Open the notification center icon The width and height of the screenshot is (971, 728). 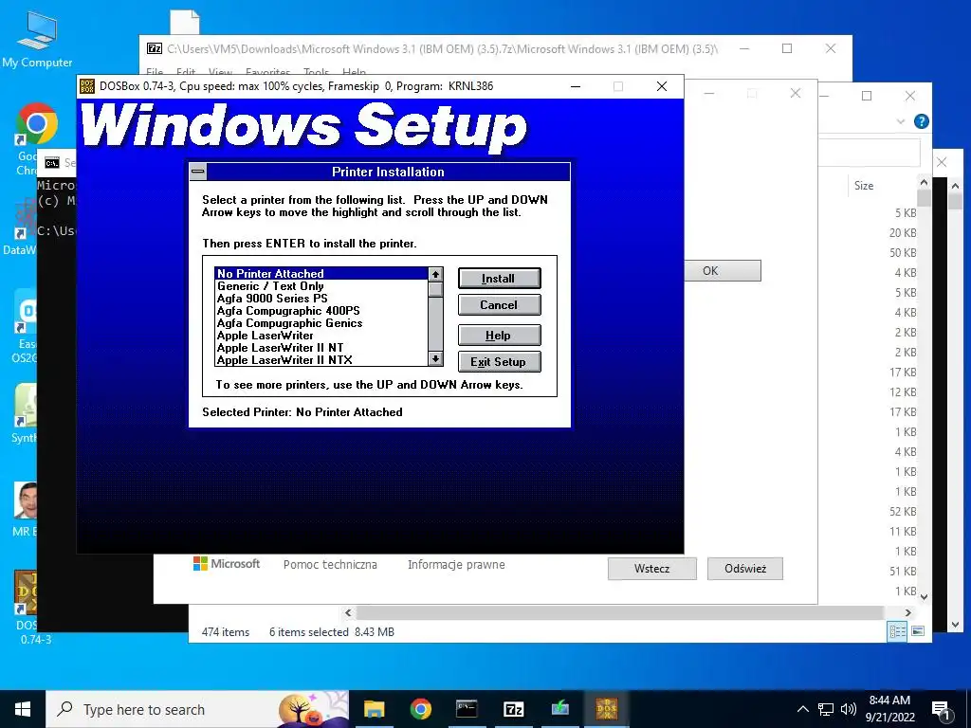(943, 711)
